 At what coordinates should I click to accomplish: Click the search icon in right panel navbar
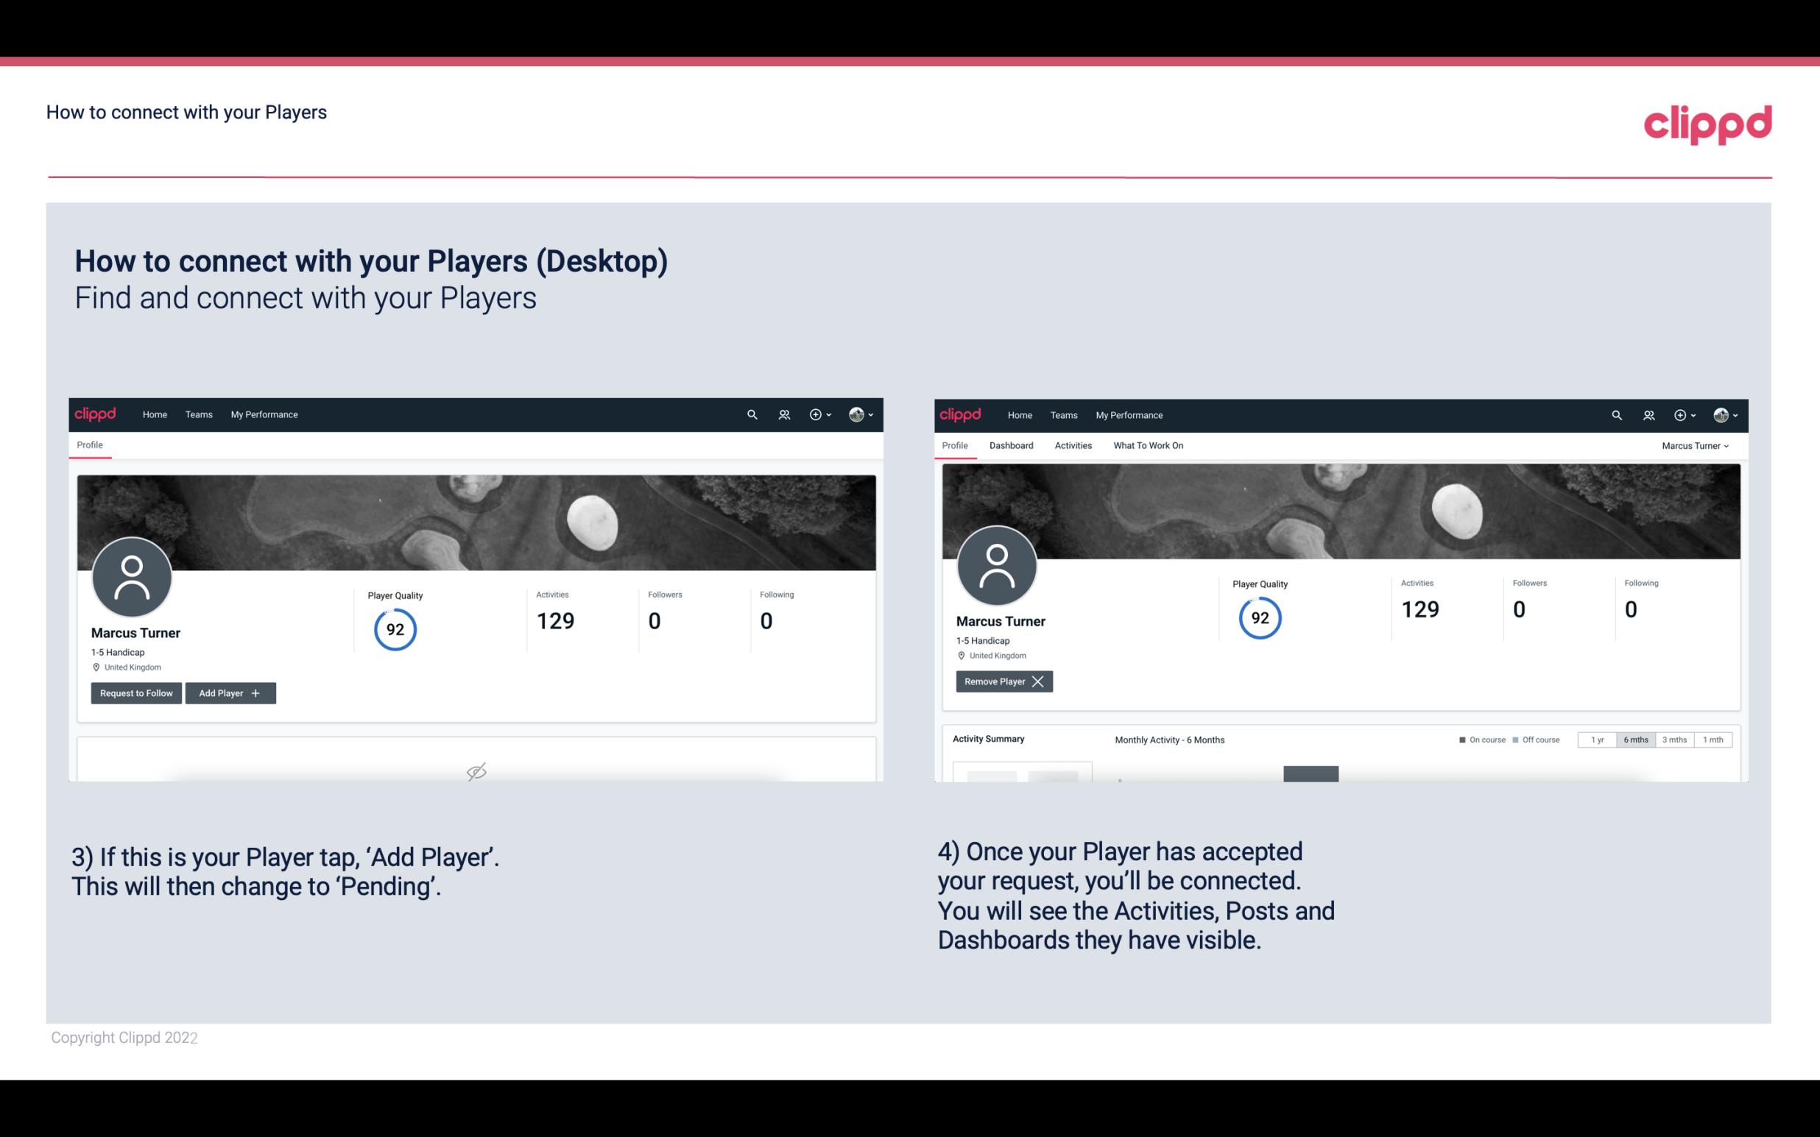point(1615,414)
